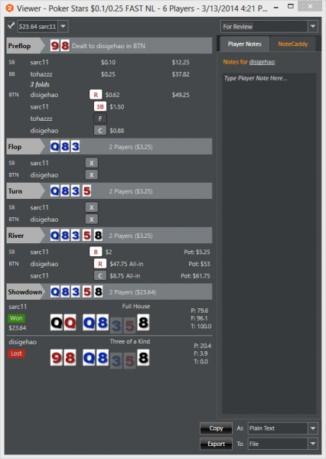
Task: Open the File destination dropdown
Action: (282, 444)
